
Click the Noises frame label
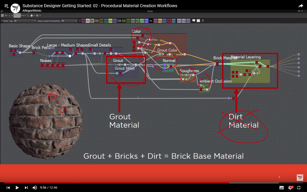[x=46, y=61]
